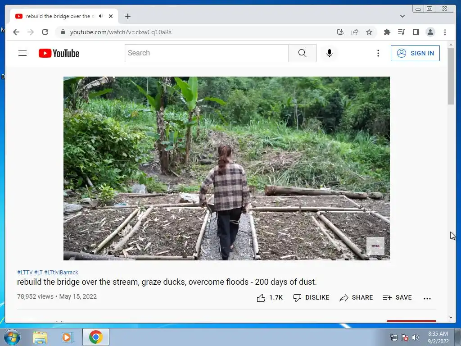Viewport: 461px width, 346px height.
Task: Close the YouTube tab
Action: 111,16
